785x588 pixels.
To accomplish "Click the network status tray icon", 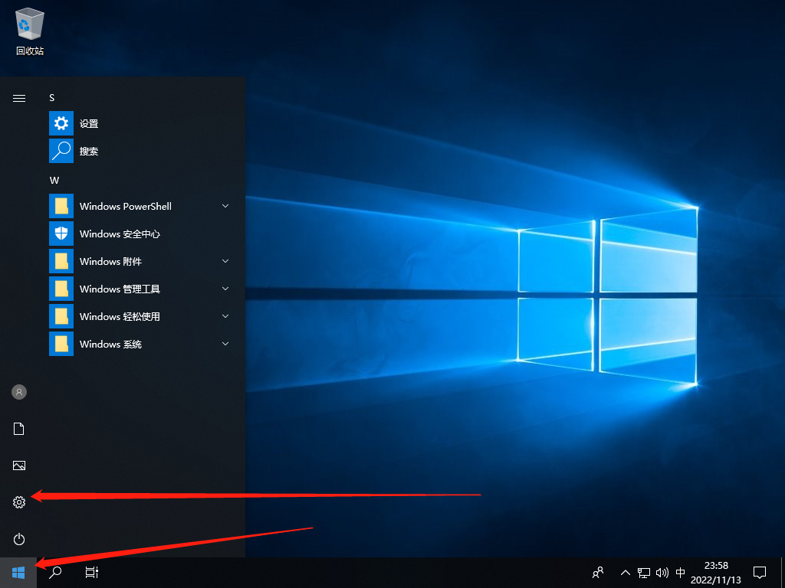I will [644, 573].
